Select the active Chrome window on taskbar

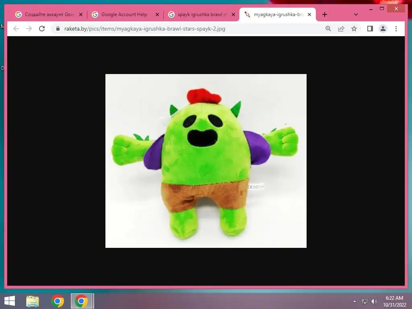82,301
